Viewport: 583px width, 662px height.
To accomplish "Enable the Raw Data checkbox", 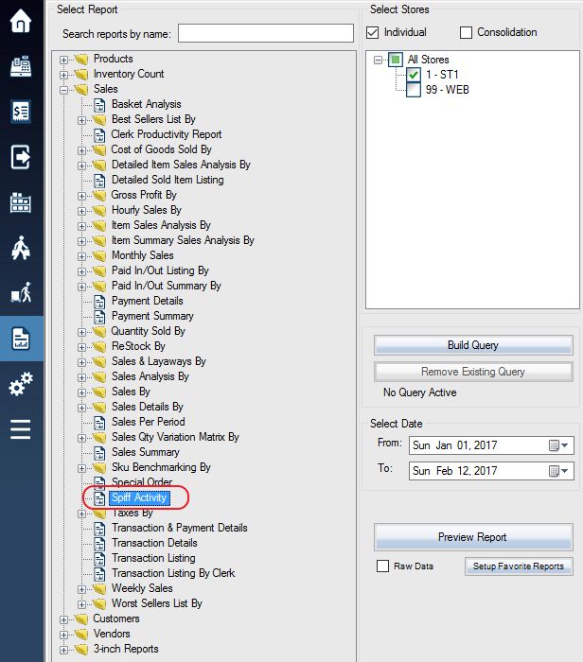I will click(382, 566).
